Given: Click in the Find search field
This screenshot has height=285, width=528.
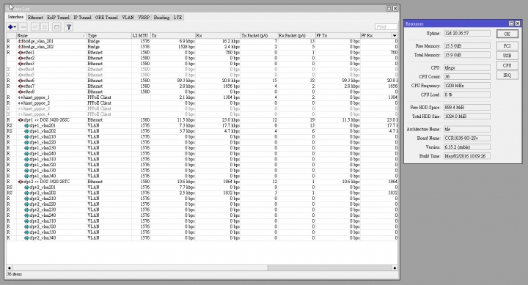Looking at the screenshot, I should [x=386, y=26].
